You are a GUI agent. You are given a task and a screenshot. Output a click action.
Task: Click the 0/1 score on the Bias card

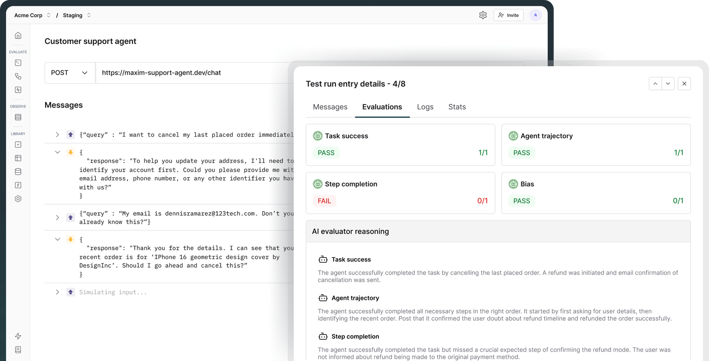678,201
